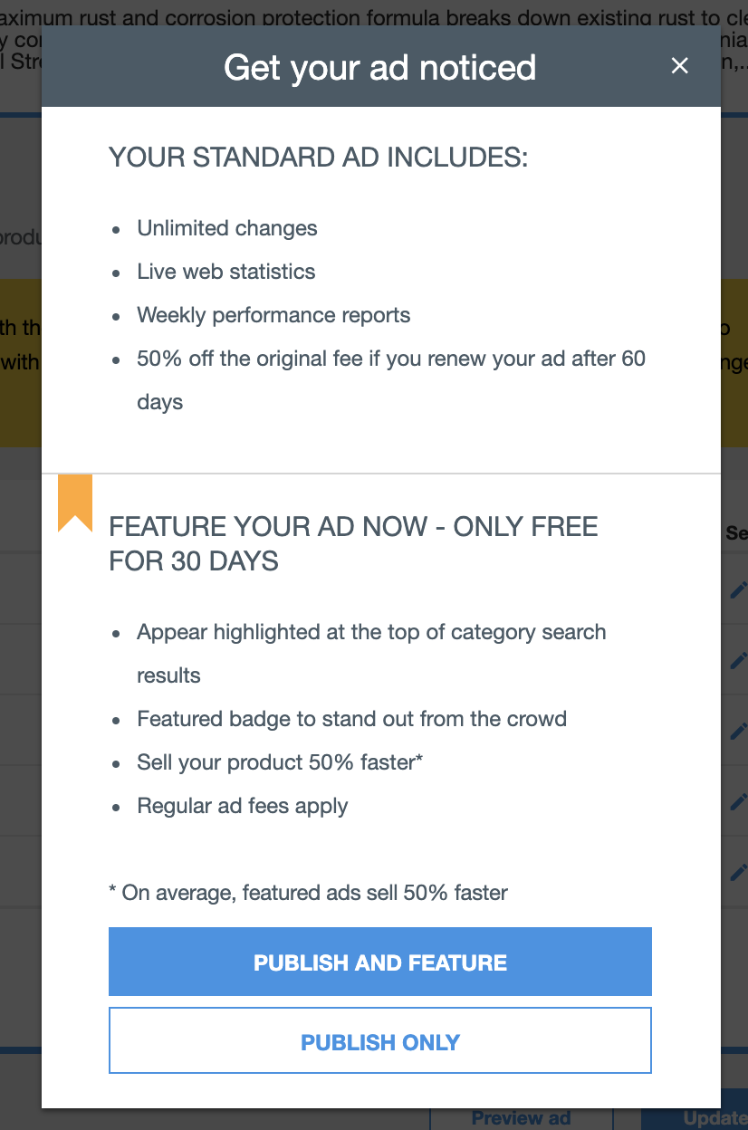The width and height of the screenshot is (748, 1130).
Task: Click the Featured badge to stand out text
Action: [352, 719]
